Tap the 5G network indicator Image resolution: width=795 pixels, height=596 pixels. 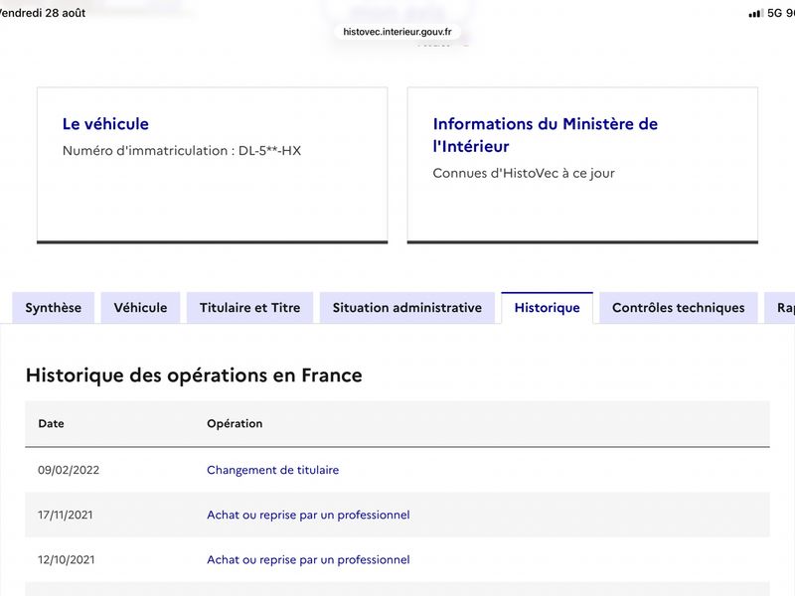pyautogui.click(x=775, y=13)
